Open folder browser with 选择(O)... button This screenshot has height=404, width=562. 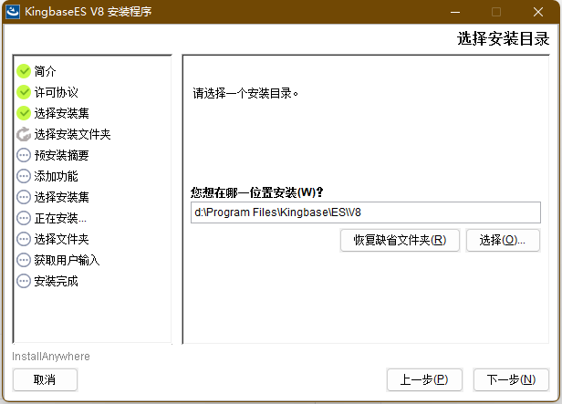(x=503, y=241)
